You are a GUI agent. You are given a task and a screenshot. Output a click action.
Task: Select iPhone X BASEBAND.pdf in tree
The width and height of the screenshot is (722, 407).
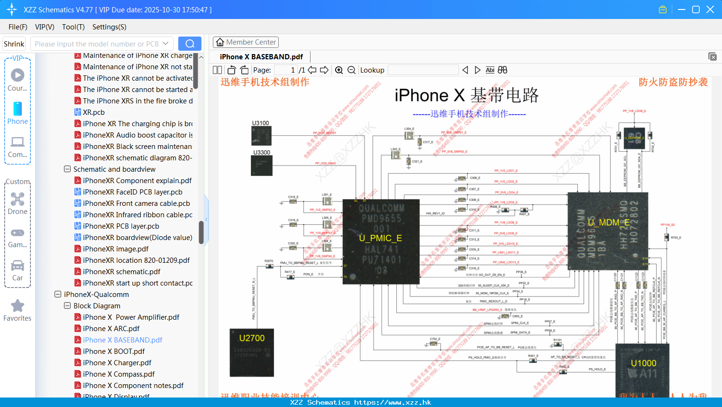123,340
